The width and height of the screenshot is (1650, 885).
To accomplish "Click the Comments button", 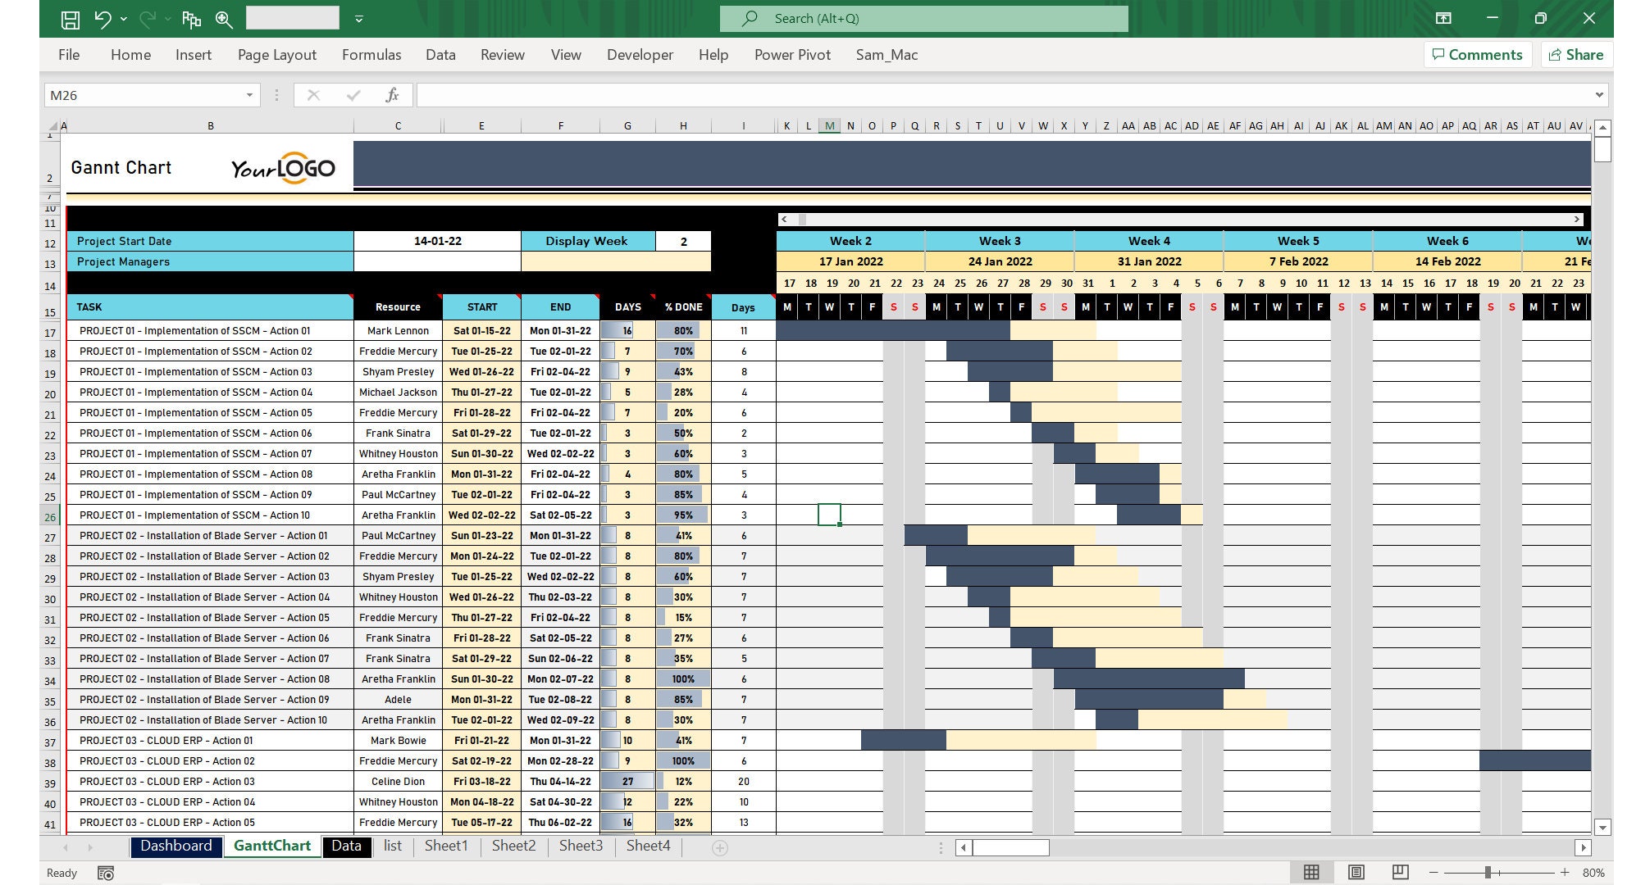I will coord(1479,54).
